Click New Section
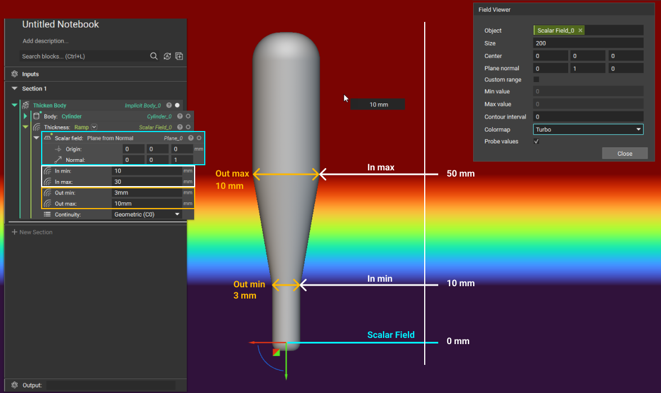The height and width of the screenshot is (393, 661). point(32,232)
